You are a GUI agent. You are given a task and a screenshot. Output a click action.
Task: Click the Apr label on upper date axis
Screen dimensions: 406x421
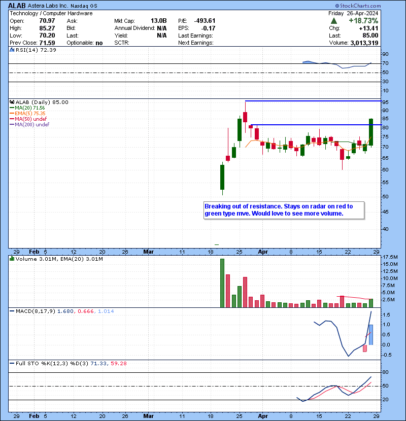(x=263, y=252)
